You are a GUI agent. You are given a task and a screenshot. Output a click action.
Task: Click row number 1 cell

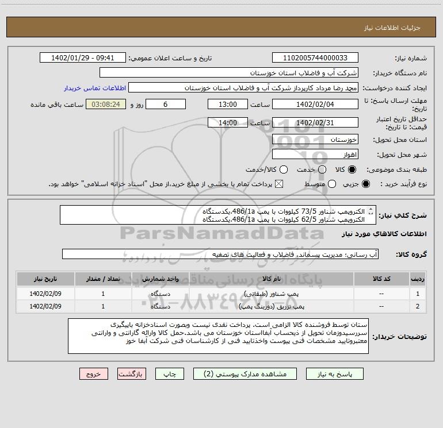[418, 294]
